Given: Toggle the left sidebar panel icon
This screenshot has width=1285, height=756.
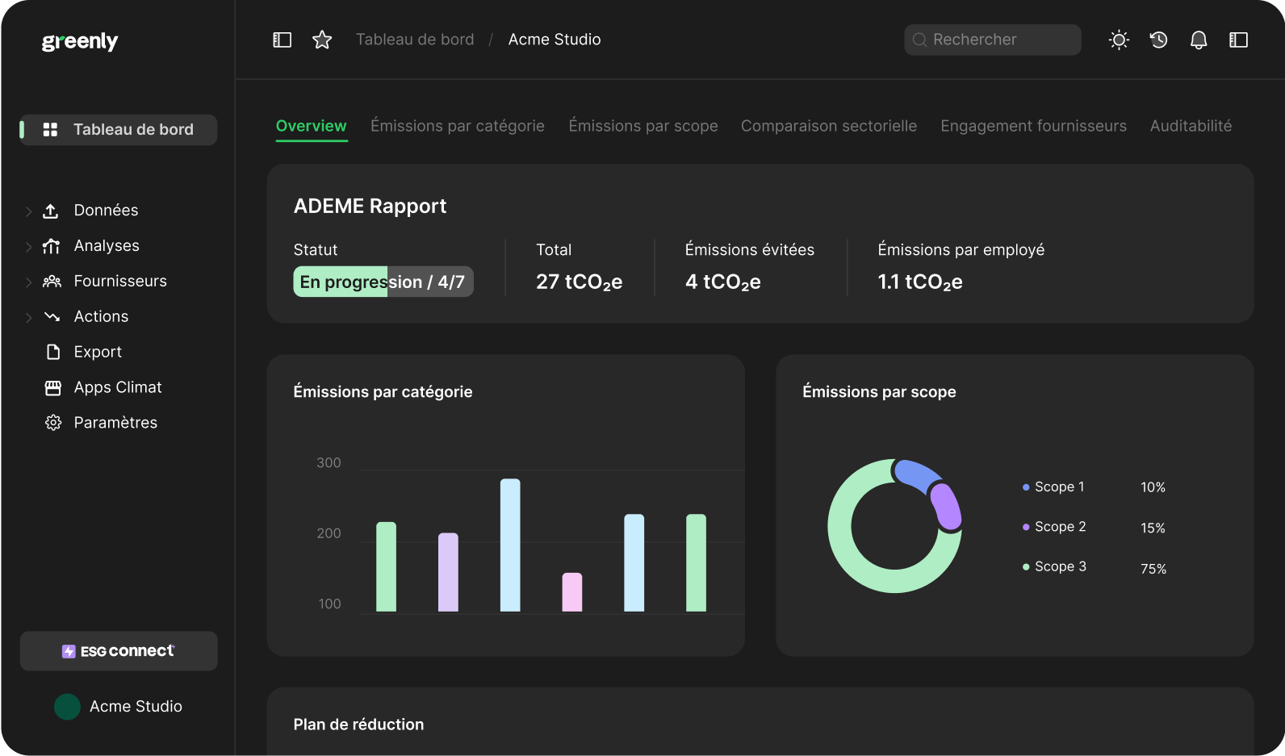Looking at the screenshot, I should (x=282, y=40).
